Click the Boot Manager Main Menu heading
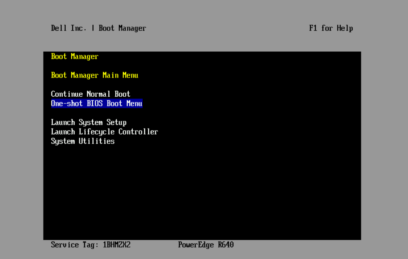 click(x=94, y=75)
